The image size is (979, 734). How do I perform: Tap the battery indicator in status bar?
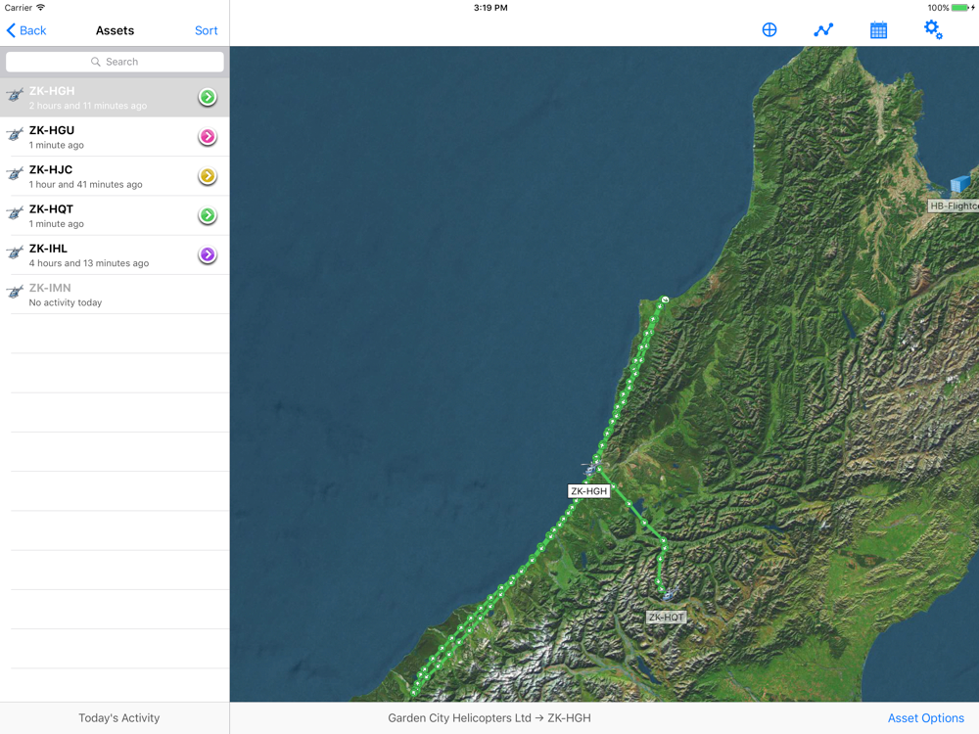[x=960, y=8]
